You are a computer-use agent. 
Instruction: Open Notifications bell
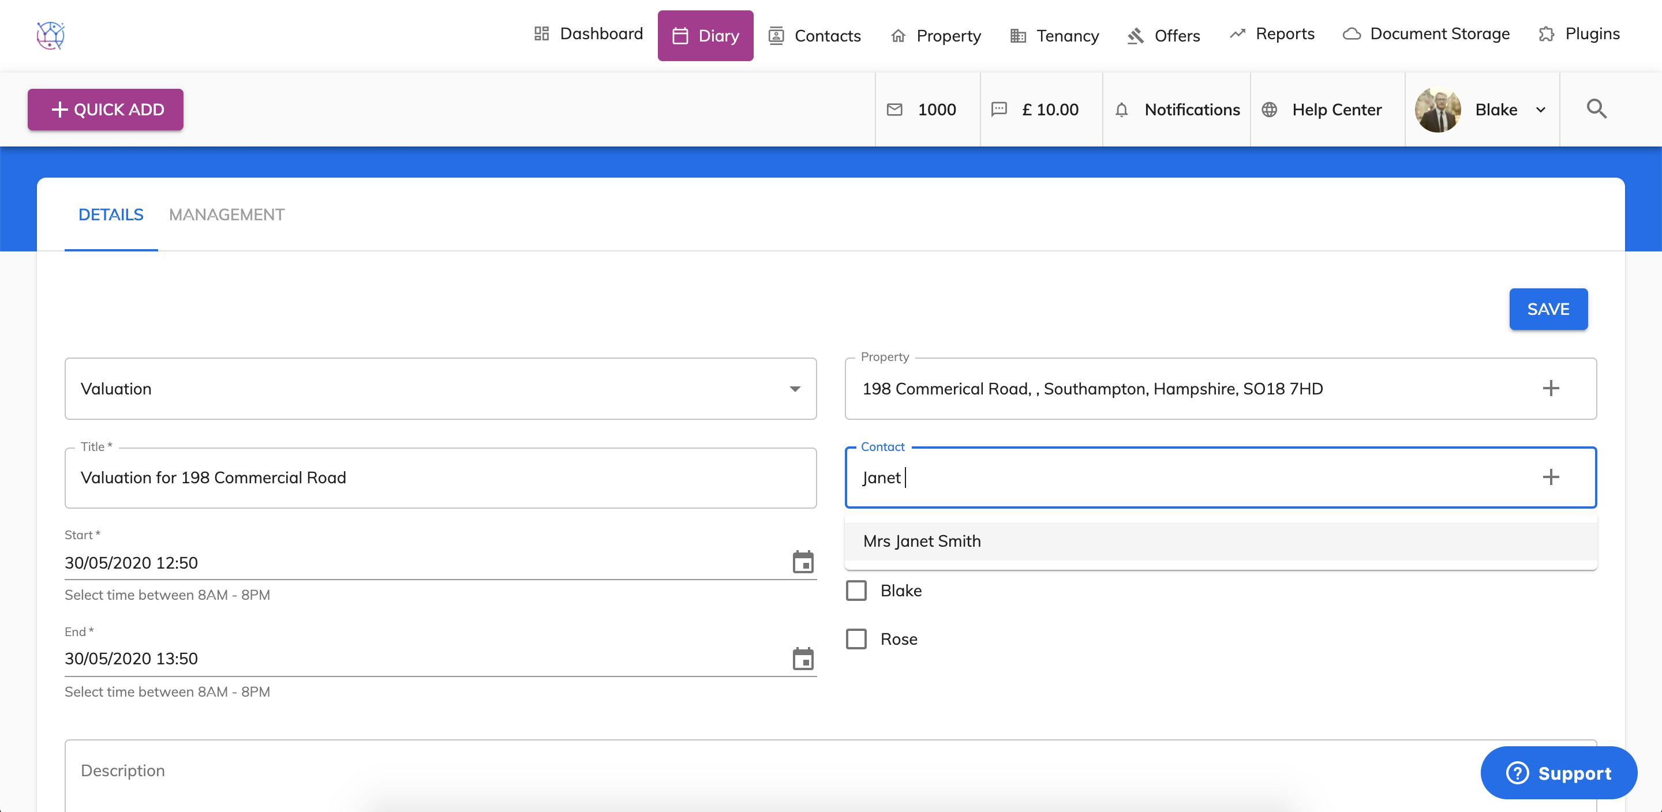[x=1121, y=110]
